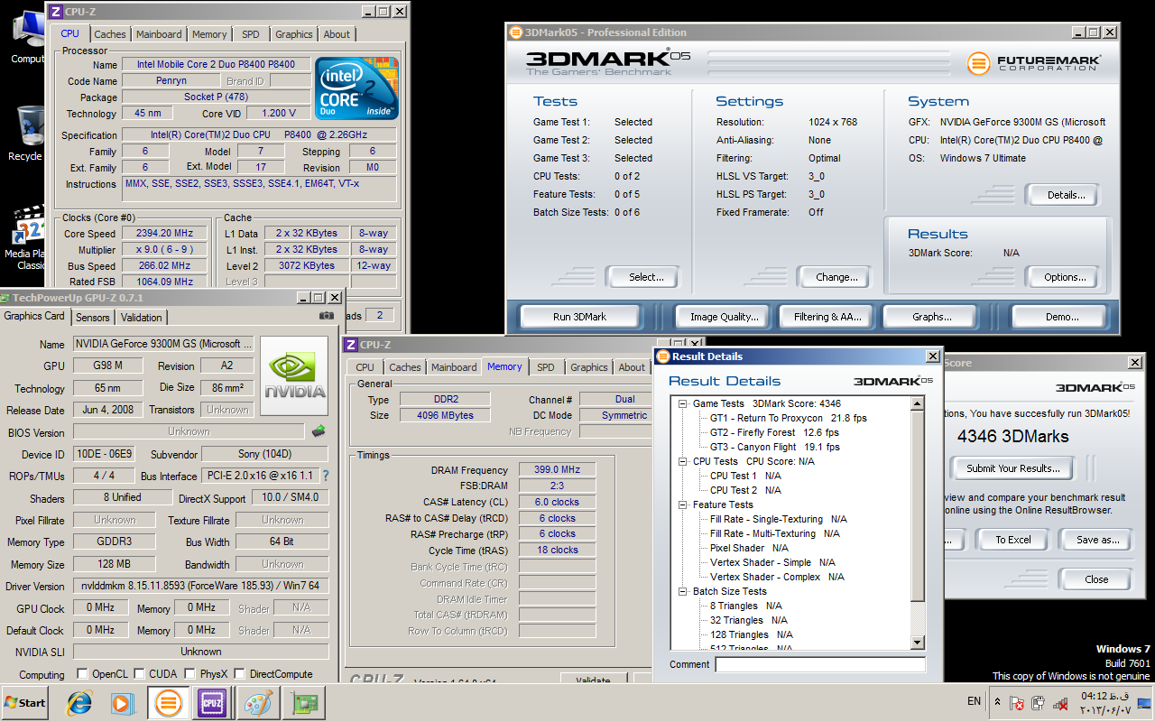Open Windows Media Player taskbar icon
This screenshot has height=722, width=1155.
123,703
